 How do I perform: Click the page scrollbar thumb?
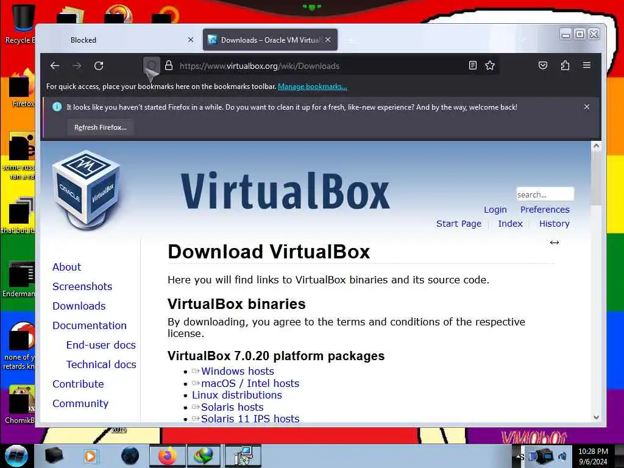pos(596,178)
